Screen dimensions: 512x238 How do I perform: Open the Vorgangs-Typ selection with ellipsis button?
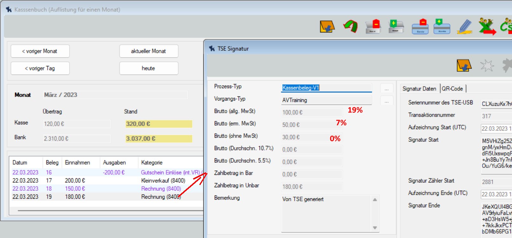tap(386, 101)
